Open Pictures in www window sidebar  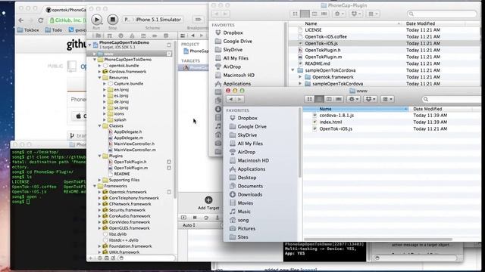coord(246,228)
